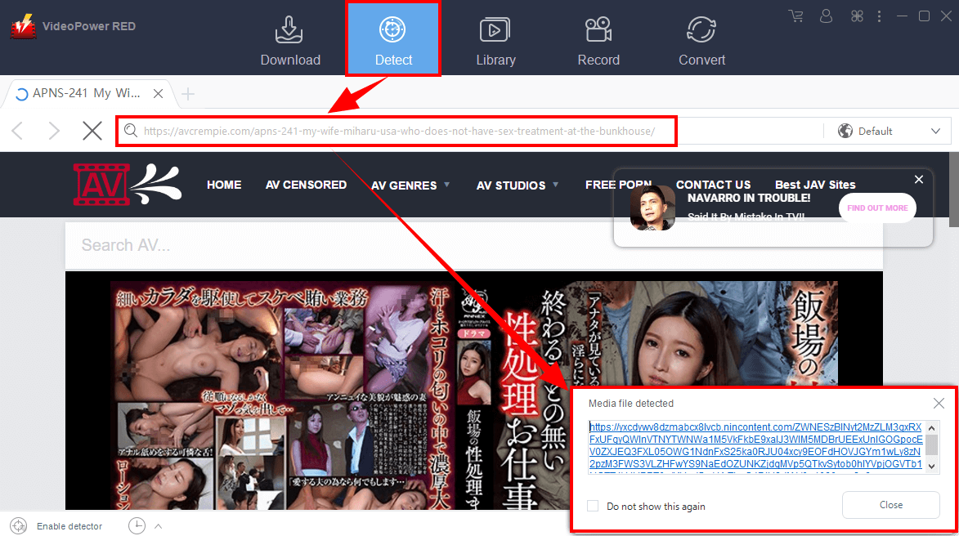Click the magnifier icon in address bar
This screenshot has width=959, height=536.
[x=130, y=131]
